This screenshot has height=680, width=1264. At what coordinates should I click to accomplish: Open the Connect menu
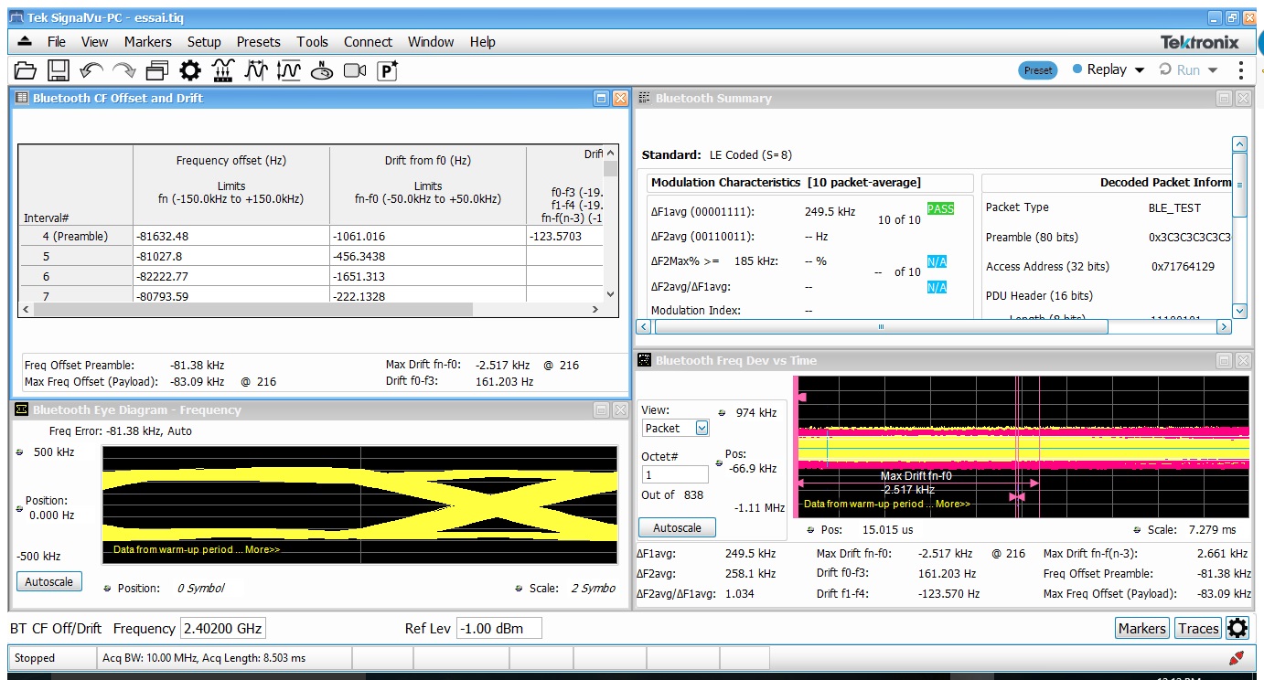point(368,41)
